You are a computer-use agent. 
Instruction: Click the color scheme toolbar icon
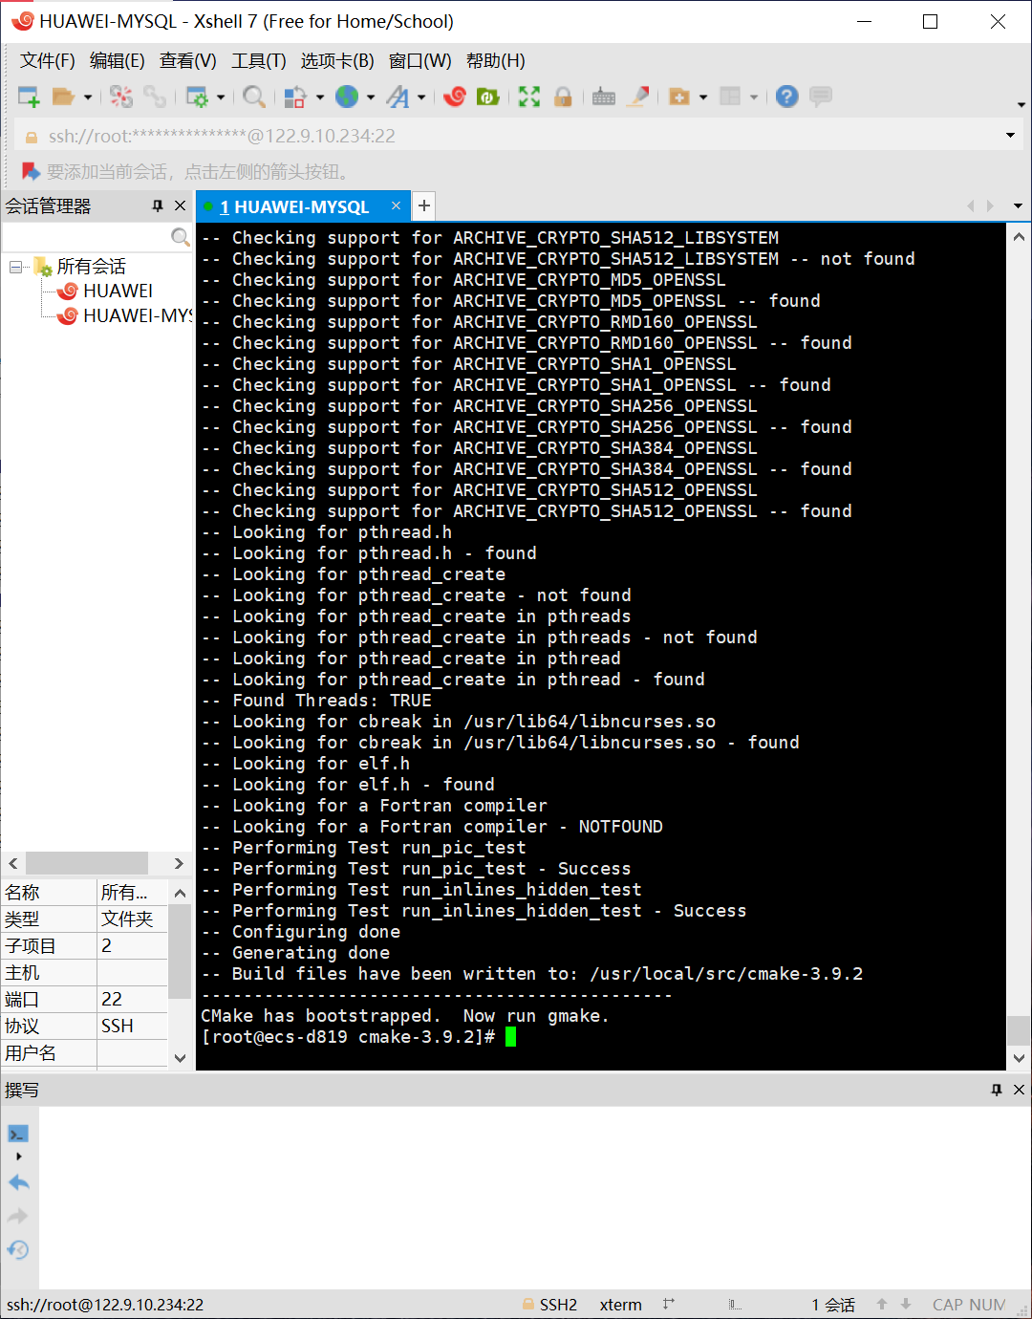(x=295, y=97)
